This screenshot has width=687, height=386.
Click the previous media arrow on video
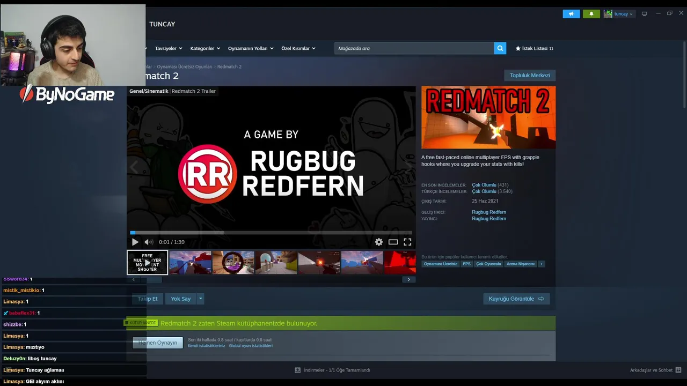134,167
